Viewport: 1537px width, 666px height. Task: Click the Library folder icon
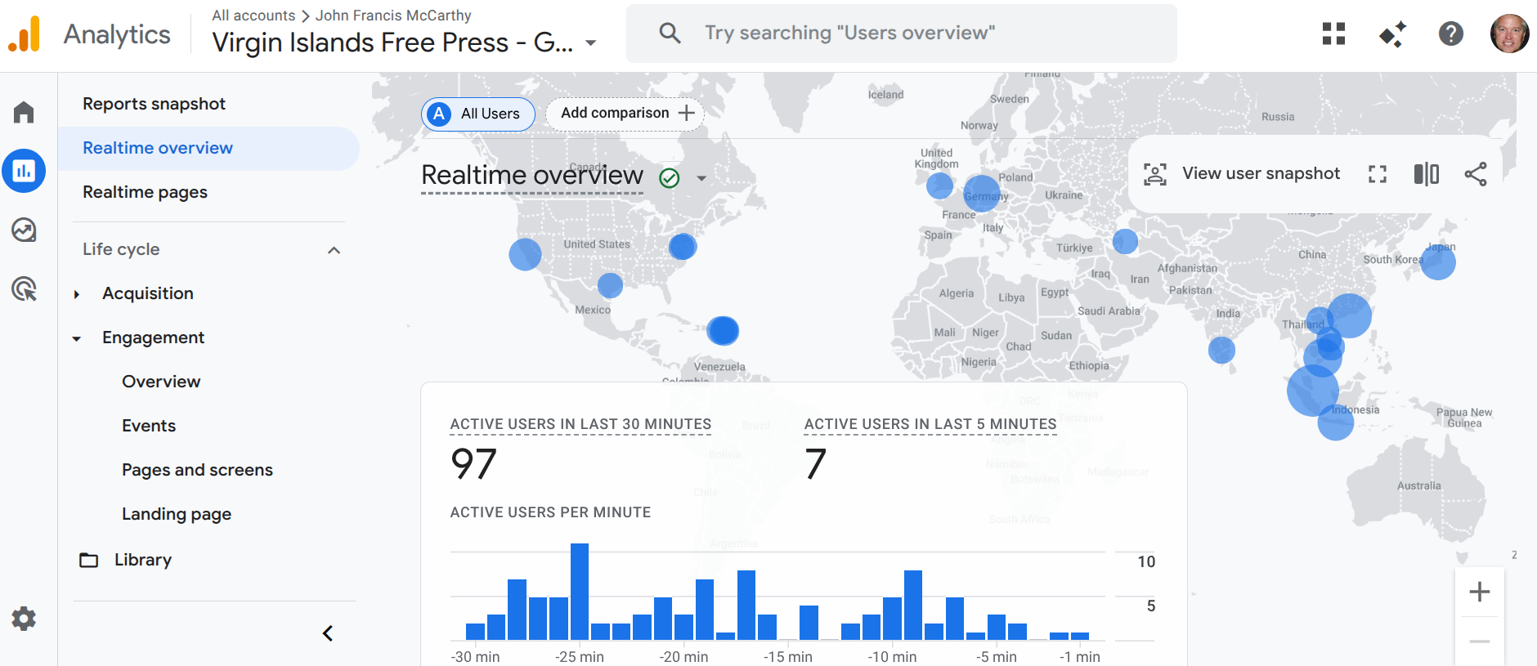(x=88, y=560)
